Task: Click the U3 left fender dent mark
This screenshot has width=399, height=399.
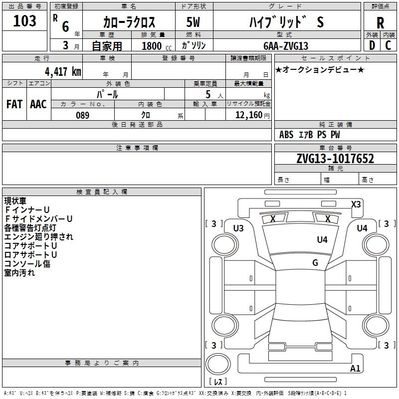Action: (238, 228)
